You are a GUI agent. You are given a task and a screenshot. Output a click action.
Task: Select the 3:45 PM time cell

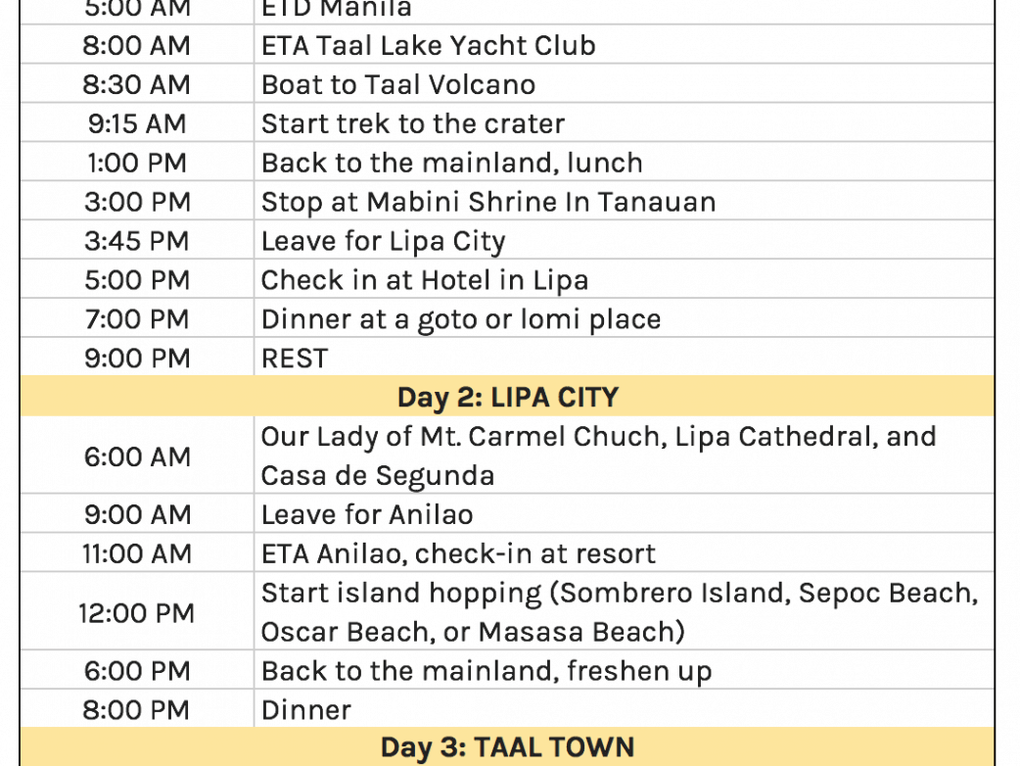coord(136,242)
